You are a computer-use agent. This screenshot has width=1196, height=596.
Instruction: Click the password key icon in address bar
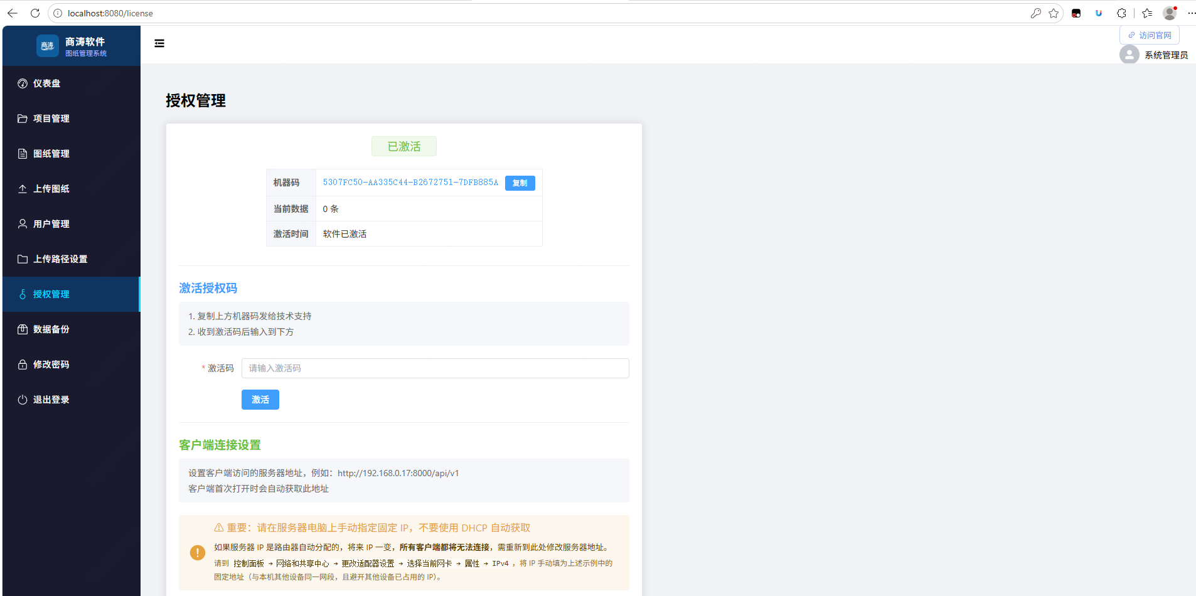(x=1036, y=13)
